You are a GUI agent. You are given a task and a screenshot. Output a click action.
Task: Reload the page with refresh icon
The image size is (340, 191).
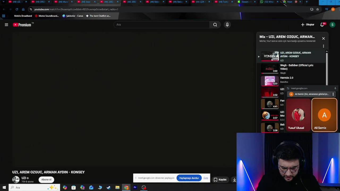click(17, 9)
